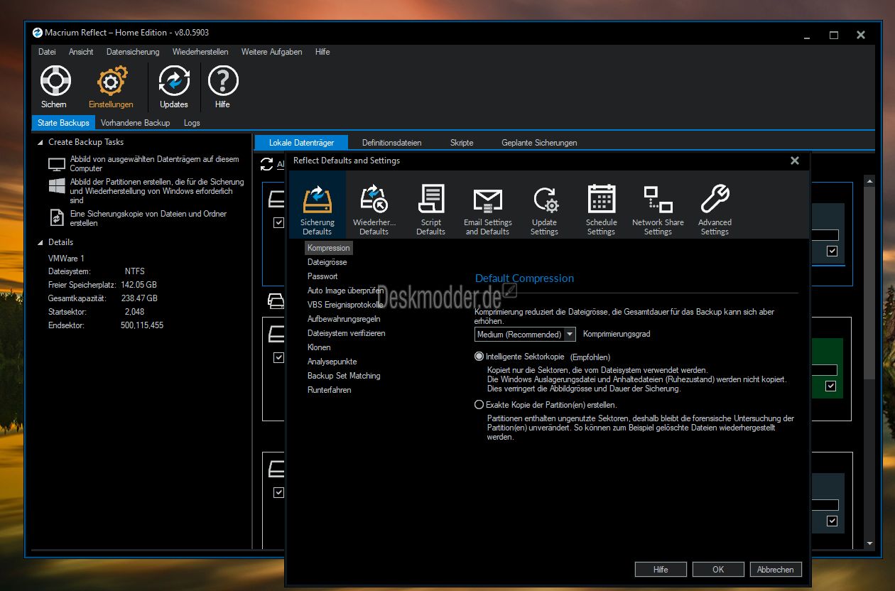Screen dimensions: 895x591
Task: Click the Sichern lifebuoy toolbar icon
Action: 55,81
